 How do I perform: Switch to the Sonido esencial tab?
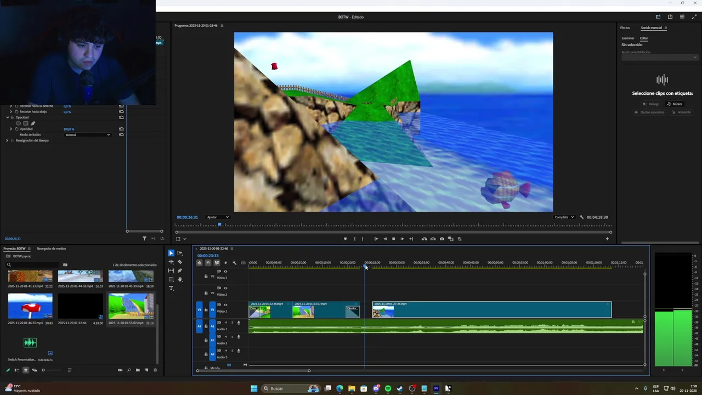[x=651, y=27]
